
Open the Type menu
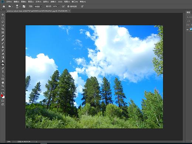click(x=38, y=2)
